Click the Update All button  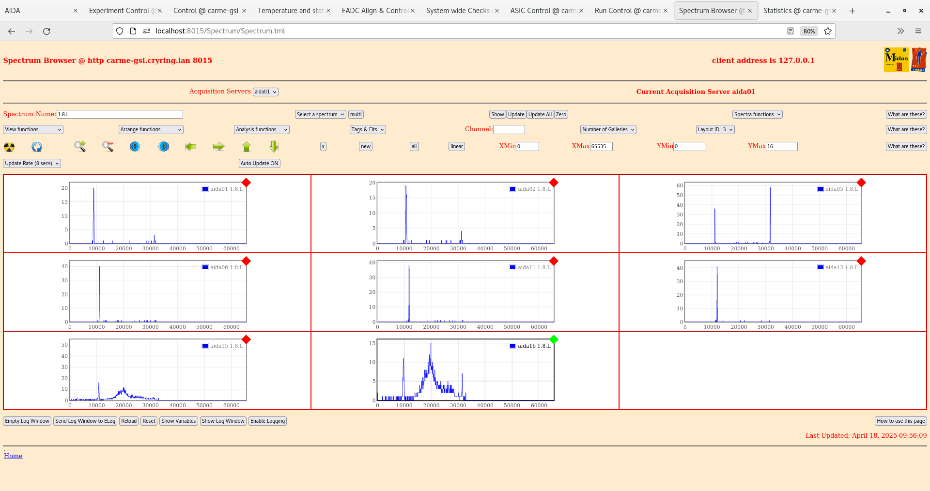[x=540, y=114]
